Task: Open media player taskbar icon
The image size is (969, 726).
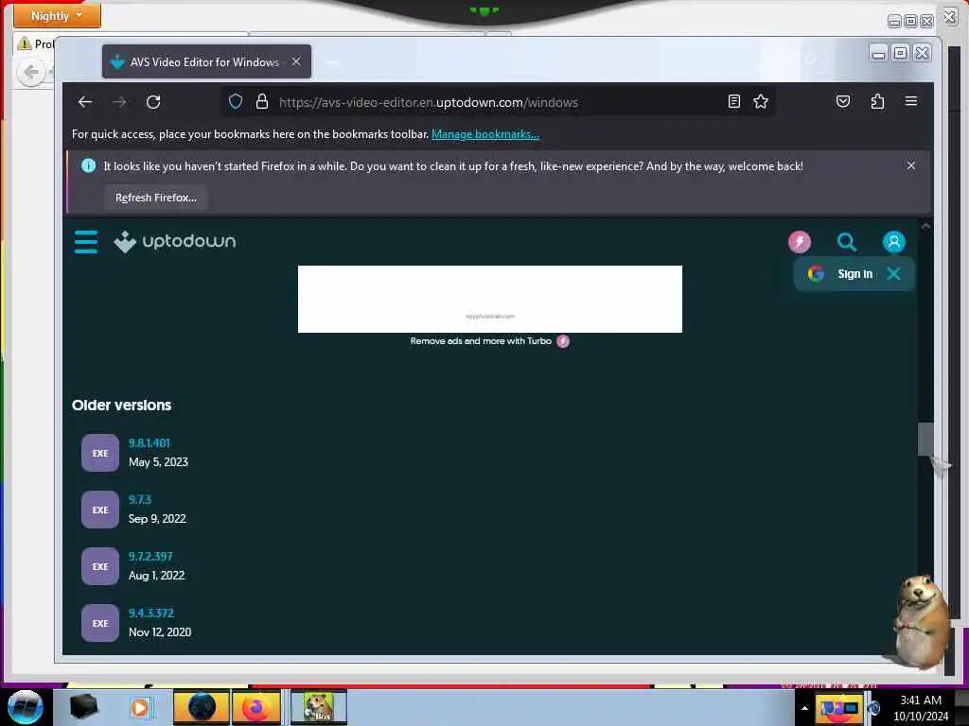Action: pos(140,707)
